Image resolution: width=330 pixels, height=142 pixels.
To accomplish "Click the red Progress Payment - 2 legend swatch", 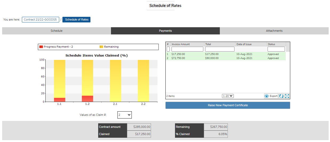I will tap(41, 47).
